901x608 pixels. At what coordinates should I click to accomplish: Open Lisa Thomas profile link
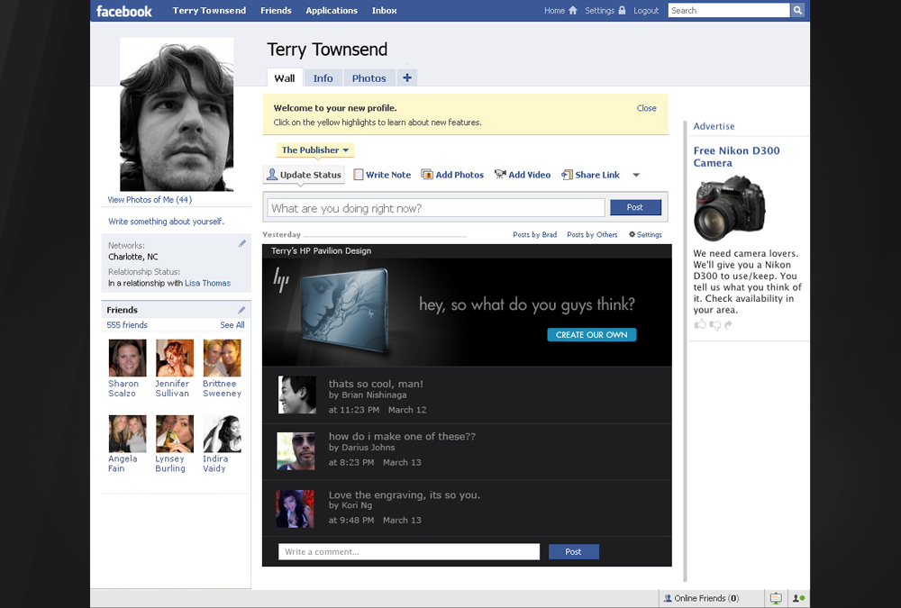(207, 284)
